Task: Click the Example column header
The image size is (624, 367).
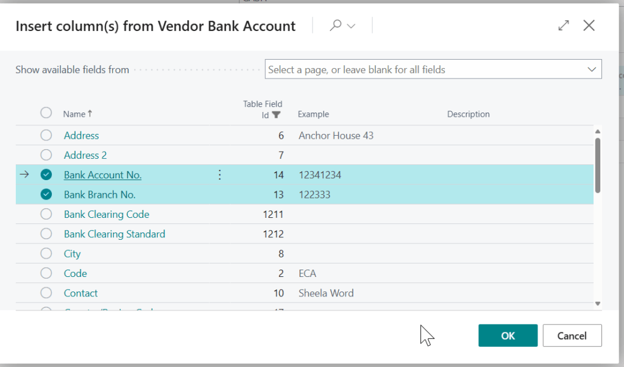Action: click(x=313, y=114)
